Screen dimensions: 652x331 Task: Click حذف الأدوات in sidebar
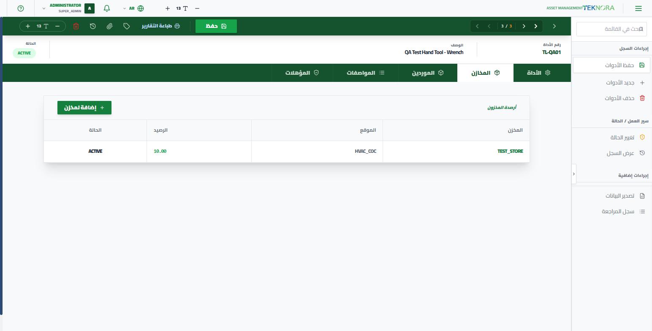click(x=611, y=98)
